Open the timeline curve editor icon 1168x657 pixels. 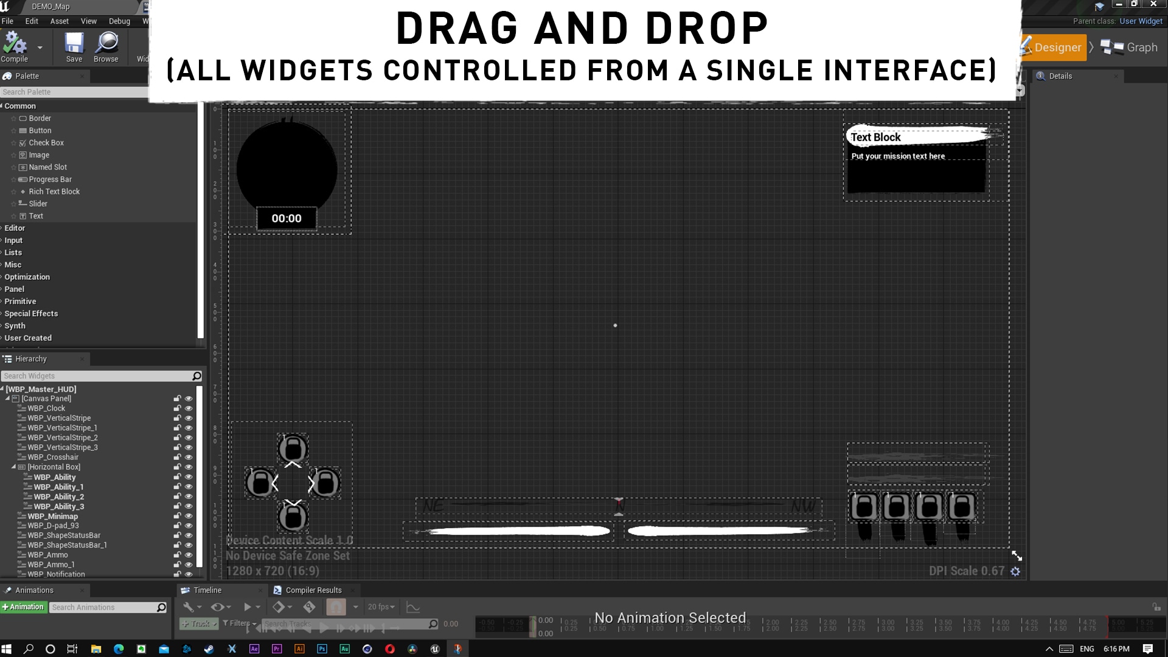click(413, 607)
